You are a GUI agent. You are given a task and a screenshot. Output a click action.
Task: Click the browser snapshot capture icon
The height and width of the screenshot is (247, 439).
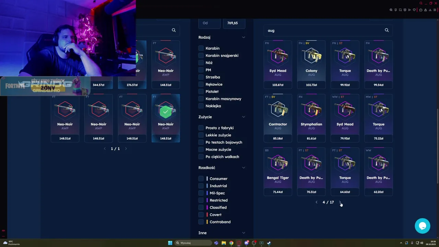click(400, 10)
